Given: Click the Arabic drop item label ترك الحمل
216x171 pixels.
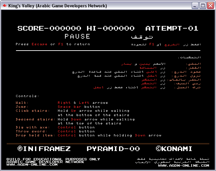Looking at the screenshot, I should tap(187, 87).
